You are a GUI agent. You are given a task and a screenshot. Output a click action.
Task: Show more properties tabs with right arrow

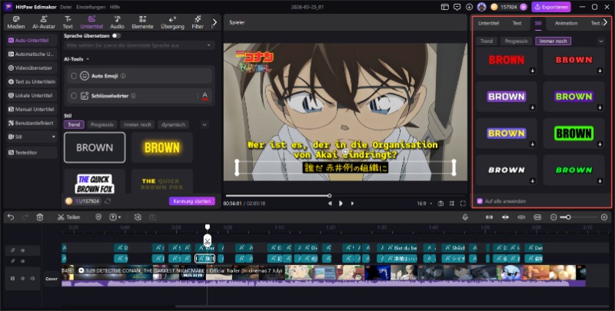coord(606,22)
